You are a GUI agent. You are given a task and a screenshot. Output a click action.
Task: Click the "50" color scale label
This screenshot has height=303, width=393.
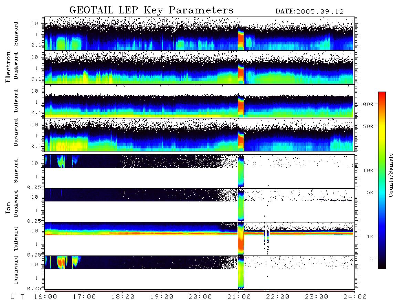pyautogui.click(x=370, y=192)
